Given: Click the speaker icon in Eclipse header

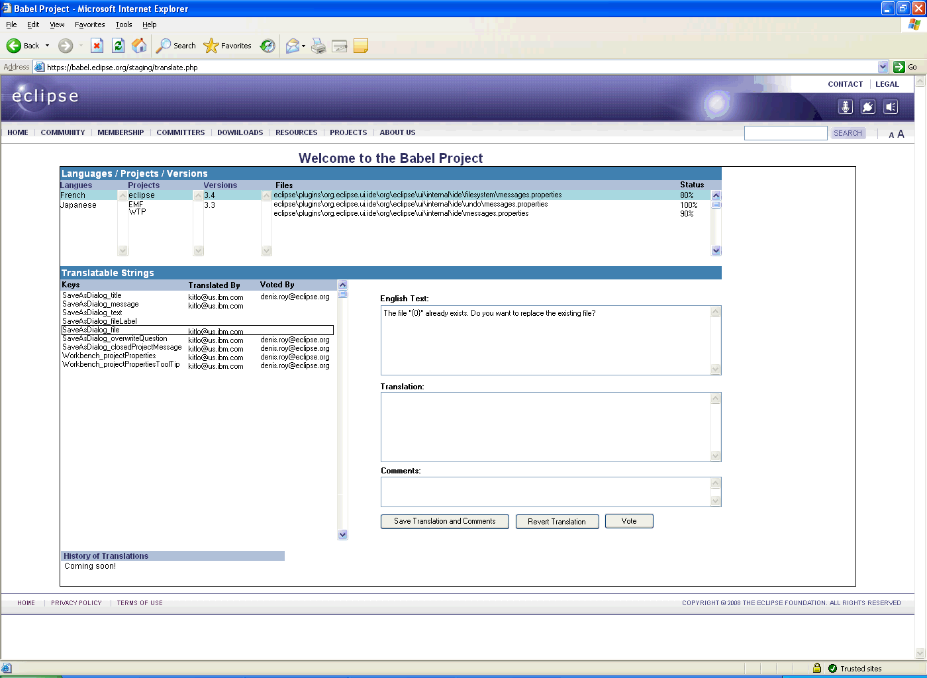Looking at the screenshot, I should [x=891, y=107].
